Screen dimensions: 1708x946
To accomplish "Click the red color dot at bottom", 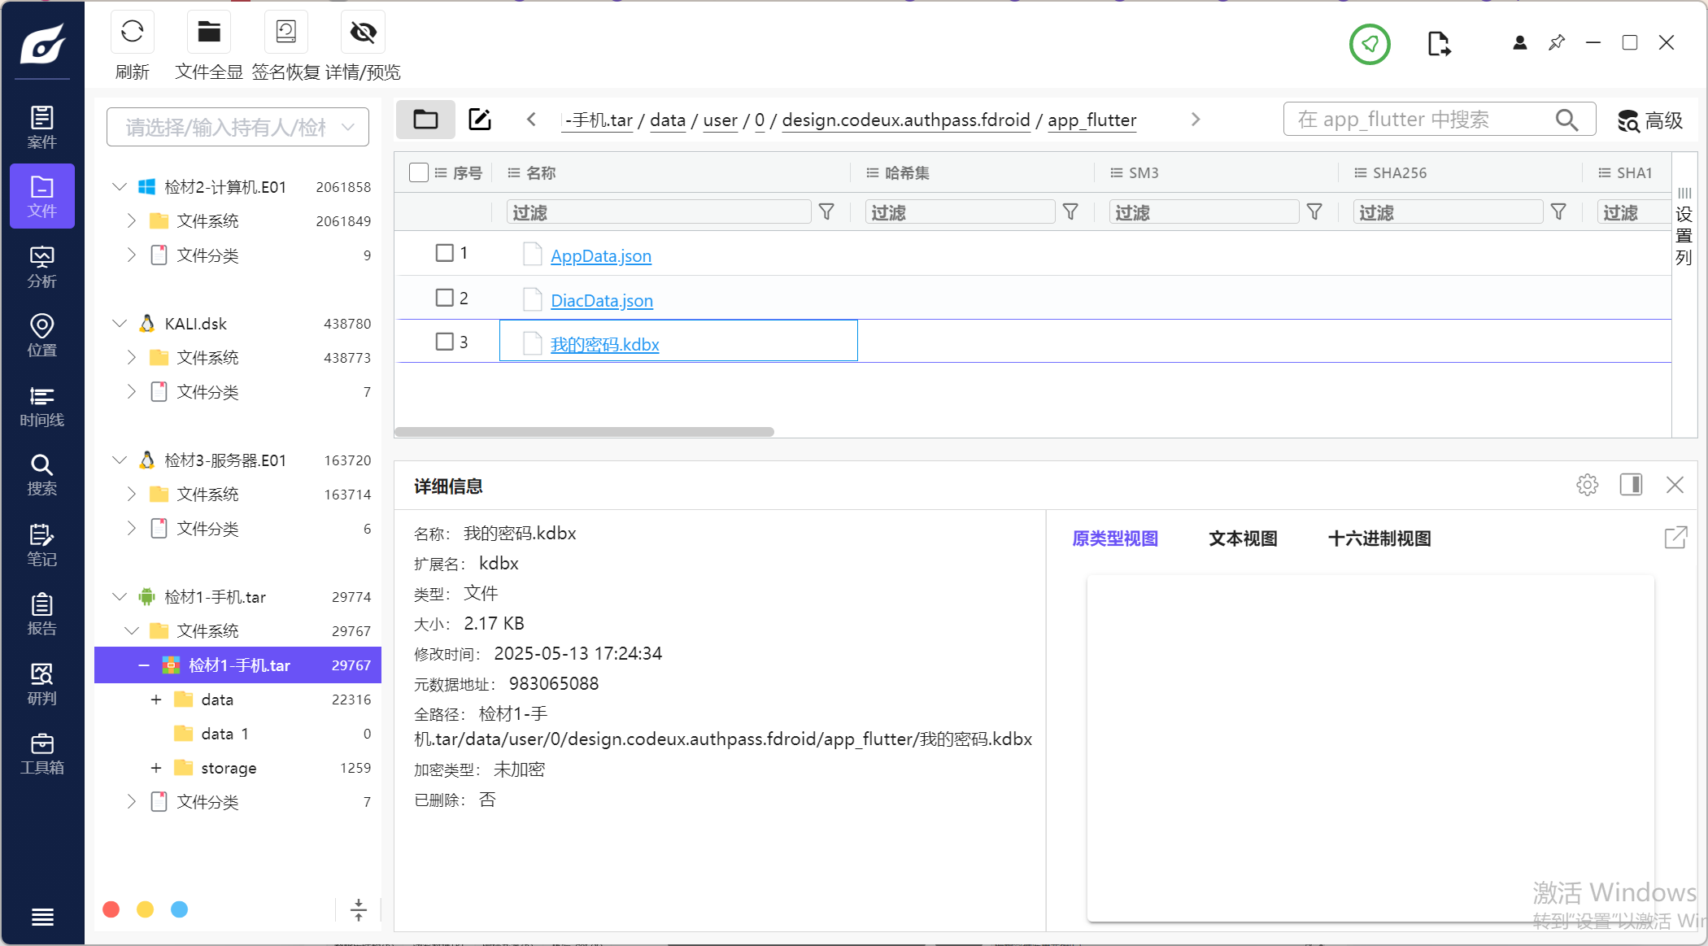I will click(111, 909).
